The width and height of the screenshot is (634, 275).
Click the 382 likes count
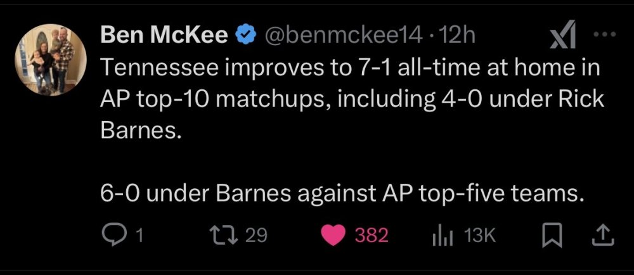pyautogui.click(x=370, y=236)
